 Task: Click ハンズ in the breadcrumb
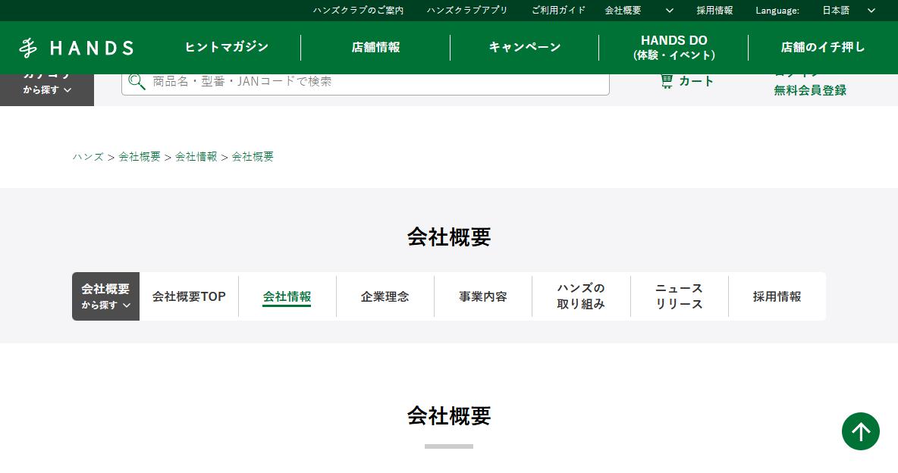point(88,157)
